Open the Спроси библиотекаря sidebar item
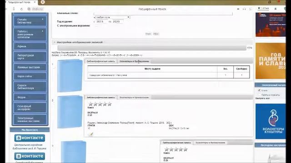The height and width of the screenshot is (163, 291). (30, 86)
